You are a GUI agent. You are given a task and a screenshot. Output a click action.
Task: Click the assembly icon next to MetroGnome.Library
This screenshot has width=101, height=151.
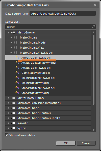[x=13, y=98]
